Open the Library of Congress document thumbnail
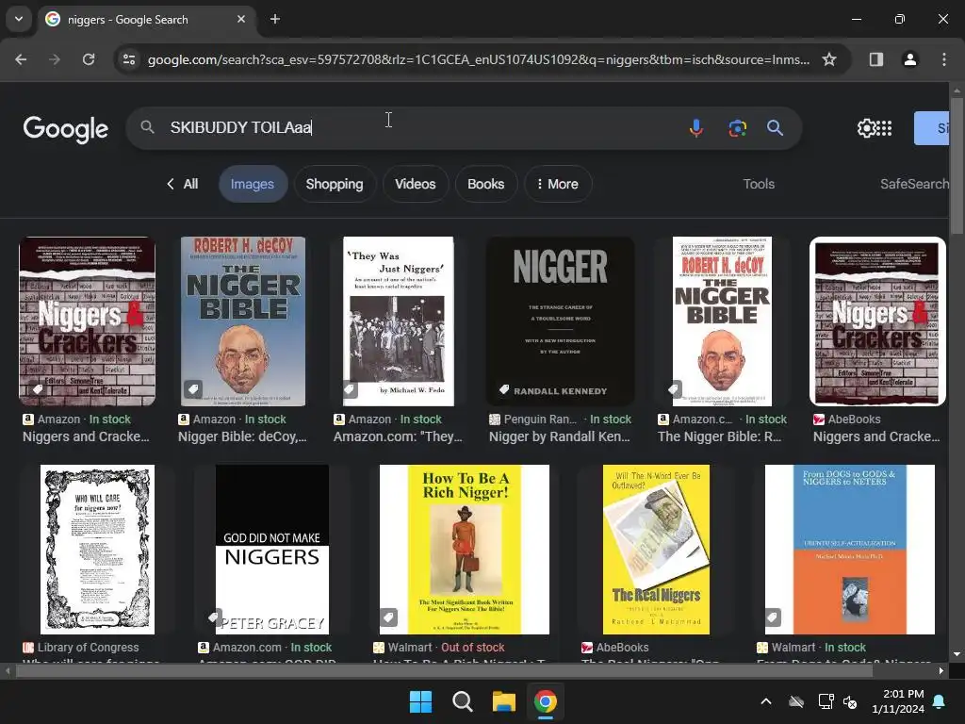 point(97,550)
